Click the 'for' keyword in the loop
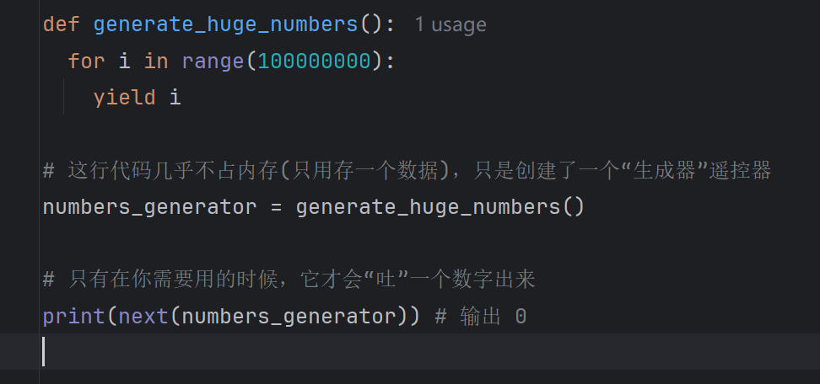 tap(86, 61)
